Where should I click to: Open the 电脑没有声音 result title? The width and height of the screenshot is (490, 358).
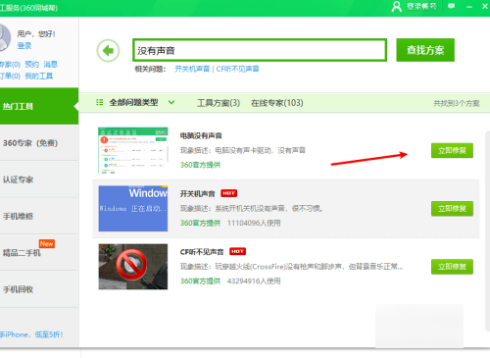point(201,135)
